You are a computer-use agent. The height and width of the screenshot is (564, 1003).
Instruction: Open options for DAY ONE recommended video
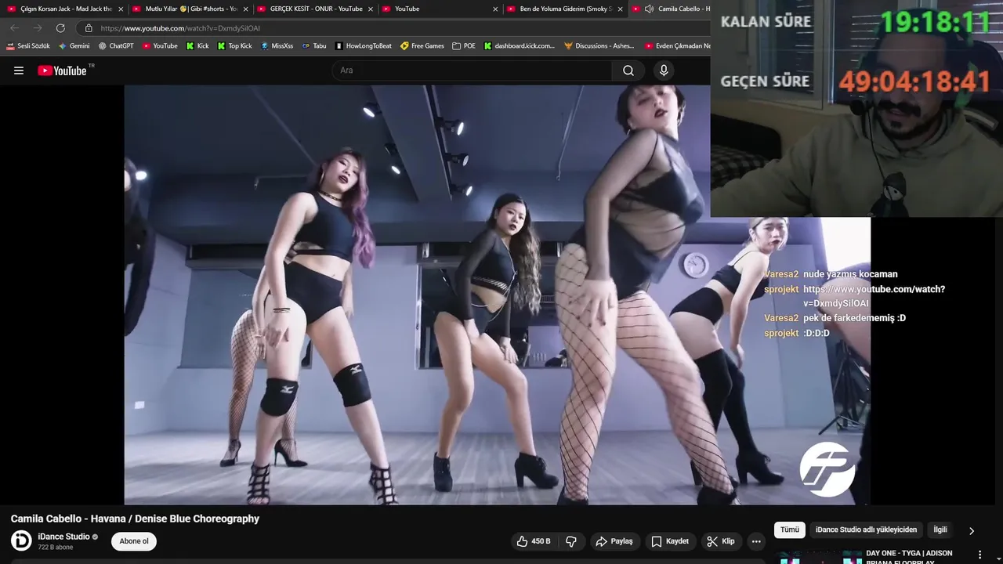point(979,555)
